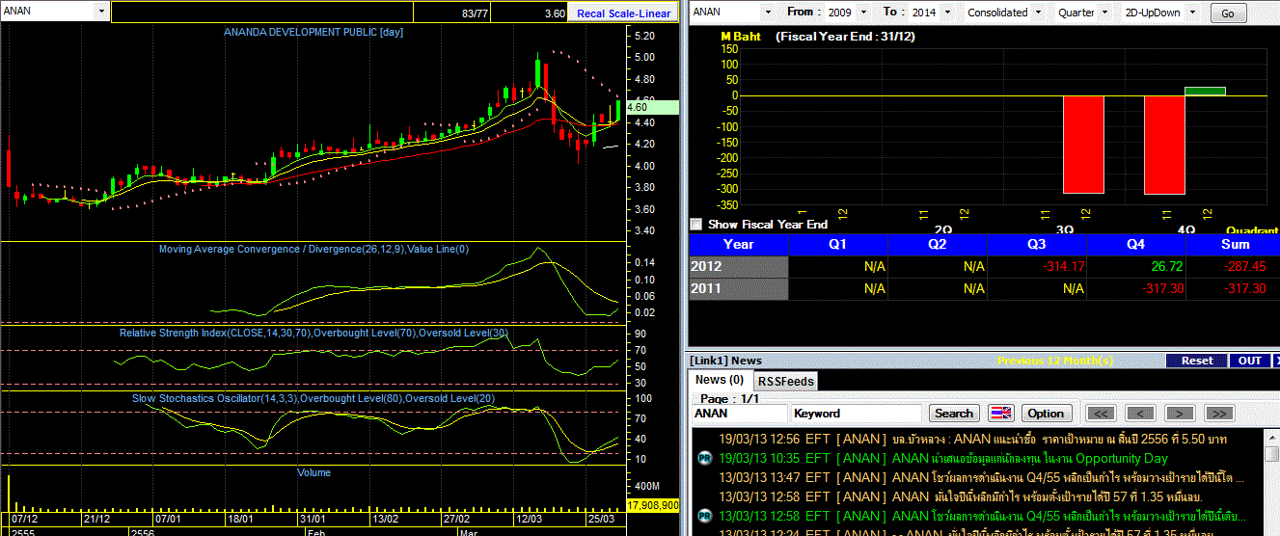Click the Slow Stochastics Oscillator title

click(x=313, y=398)
